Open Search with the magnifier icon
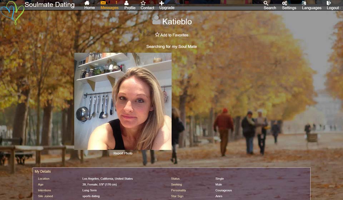The image size is (343, 200). [266, 3]
